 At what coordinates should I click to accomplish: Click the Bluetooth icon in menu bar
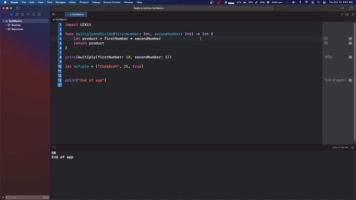(300, 2)
